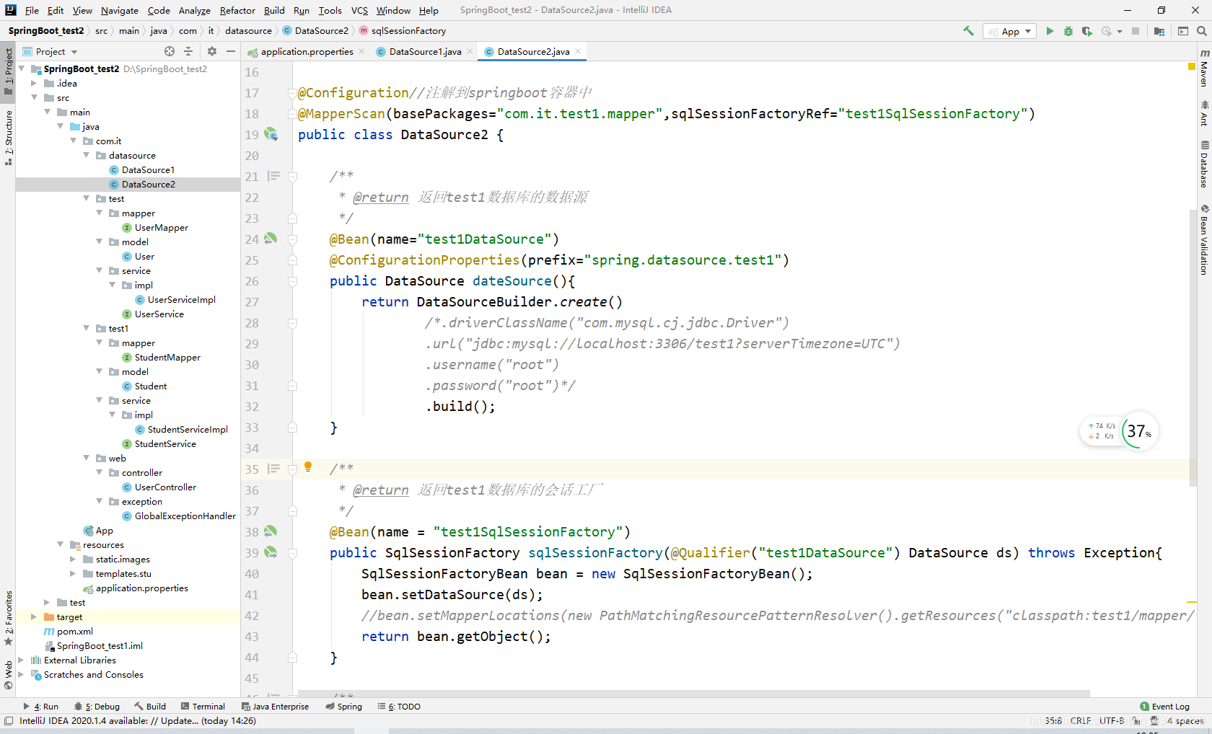Collapse the datasource folder
The width and height of the screenshot is (1212, 734).
(x=87, y=155)
